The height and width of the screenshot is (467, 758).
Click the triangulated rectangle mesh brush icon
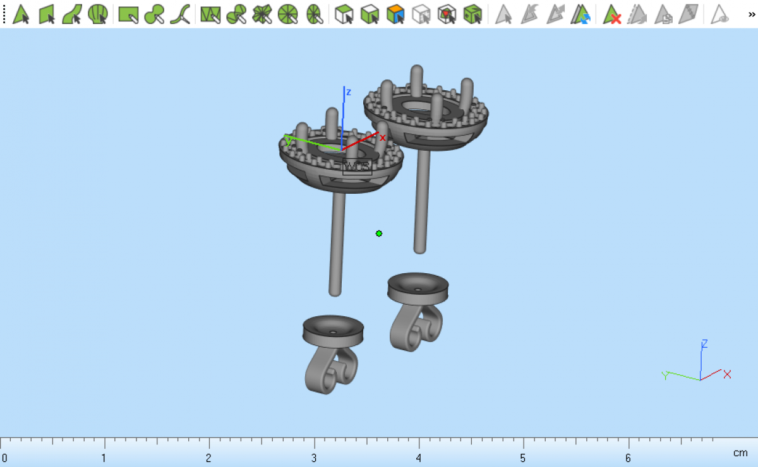[x=210, y=14]
